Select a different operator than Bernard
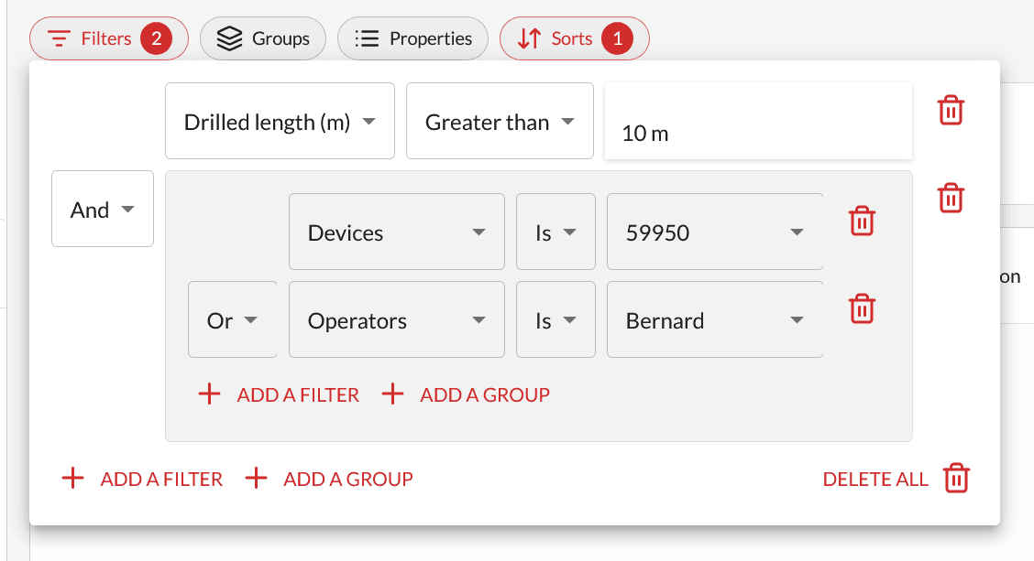The height and width of the screenshot is (561, 1034). 714,320
